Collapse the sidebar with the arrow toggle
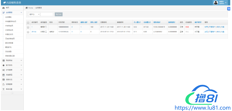The image size is (232, 111). (12, 93)
